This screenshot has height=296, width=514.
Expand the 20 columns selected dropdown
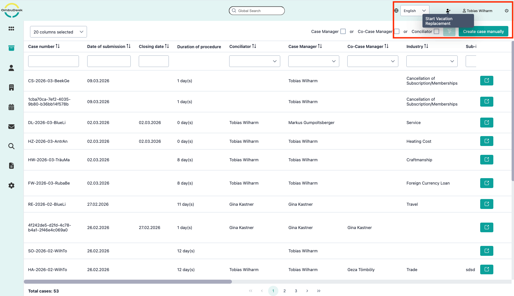(x=58, y=32)
